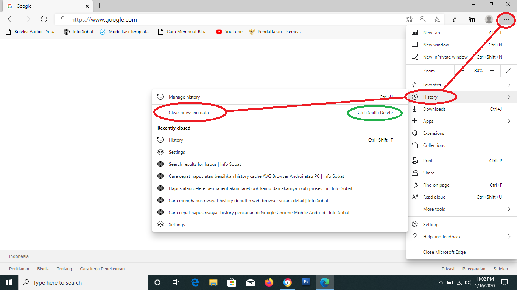Reopen Google Chrome Mobile Android article
The width and height of the screenshot is (517, 290).
[280, 213]
